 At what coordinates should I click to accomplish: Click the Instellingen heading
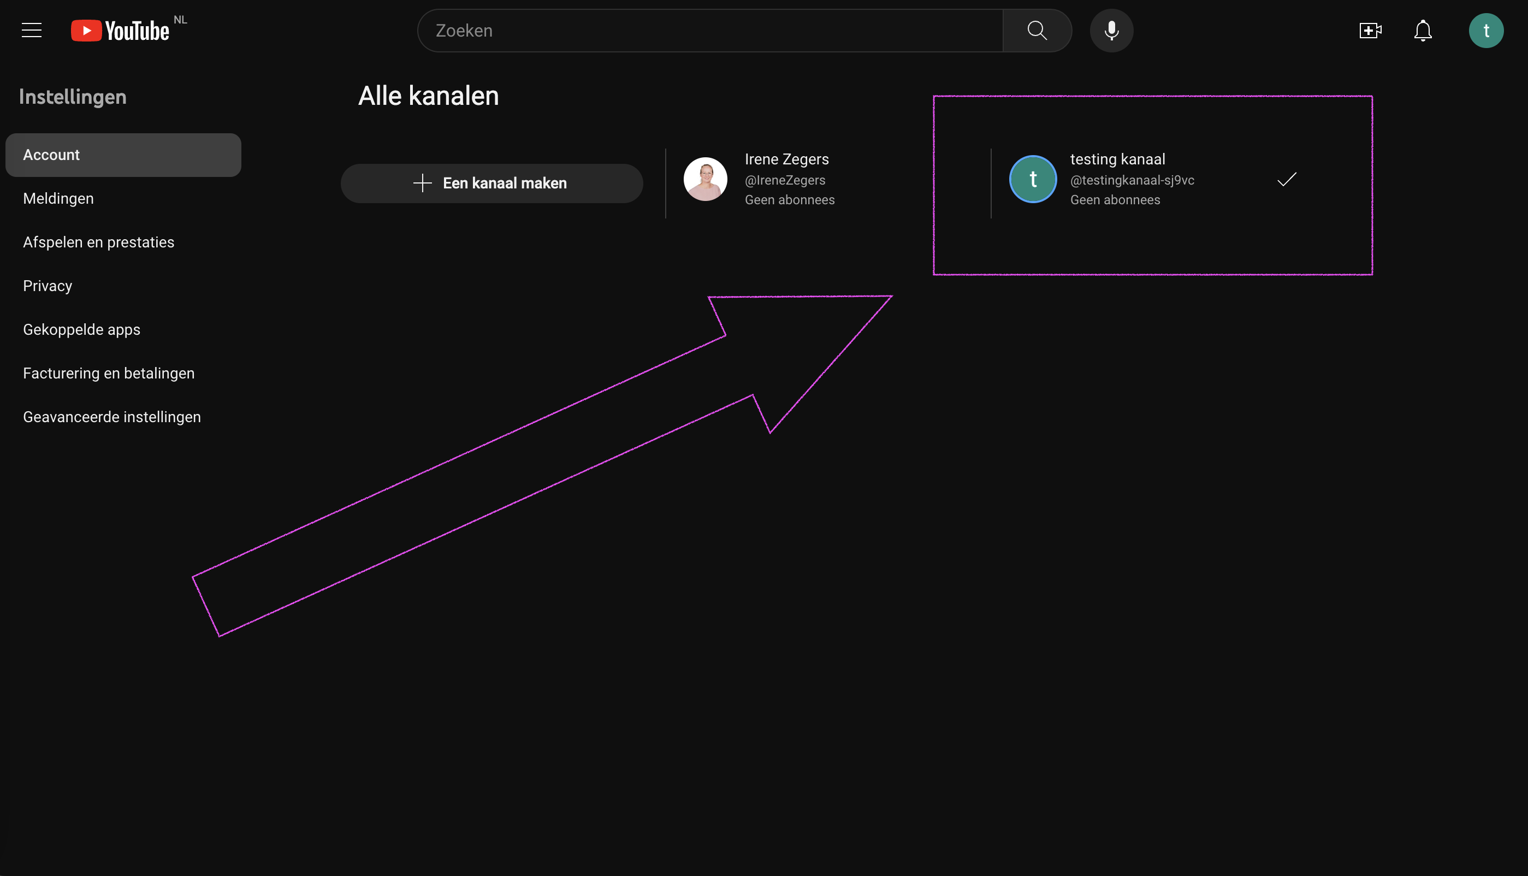73,96
